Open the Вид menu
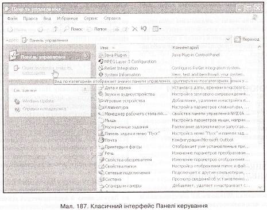Screen dimensions: 267x210 [47, 18]
